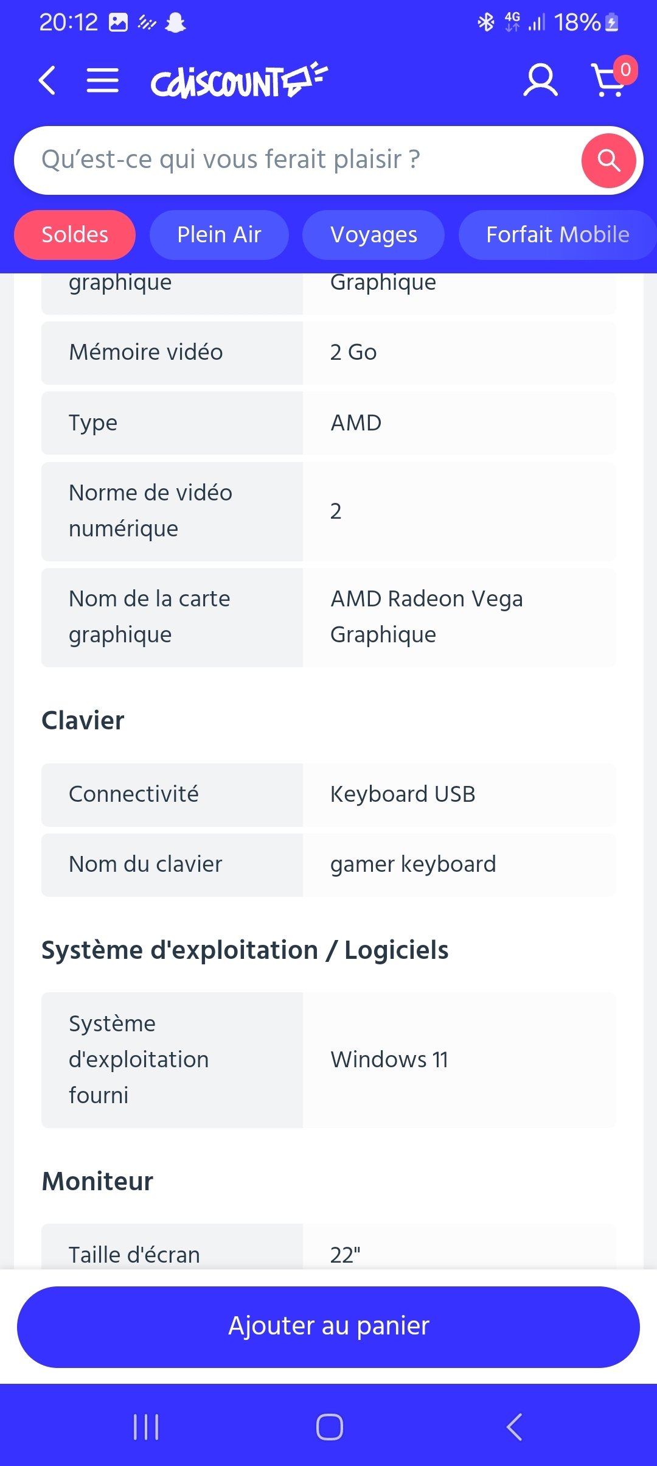Select the Voyages category chip

(x=374, y=235)
